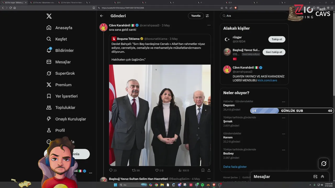Click Takip et next to rüzgar
Image resolution: width=335 pixels, height=188 pixels.
point(277,39)
